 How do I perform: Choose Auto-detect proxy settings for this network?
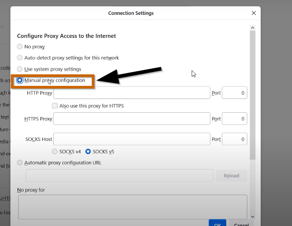point(20,58)
